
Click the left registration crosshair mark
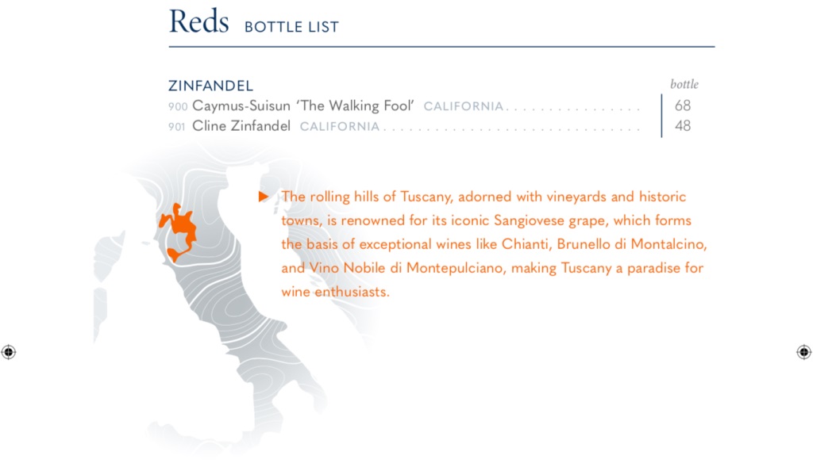click(x=9, y=352)
